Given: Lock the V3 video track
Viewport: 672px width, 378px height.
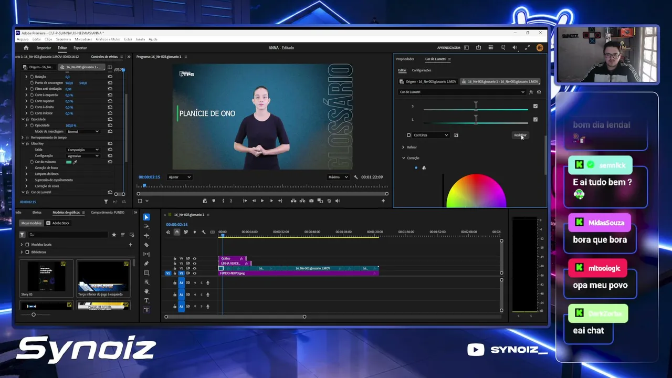Looking at the screenshot, I should (175, 264).
